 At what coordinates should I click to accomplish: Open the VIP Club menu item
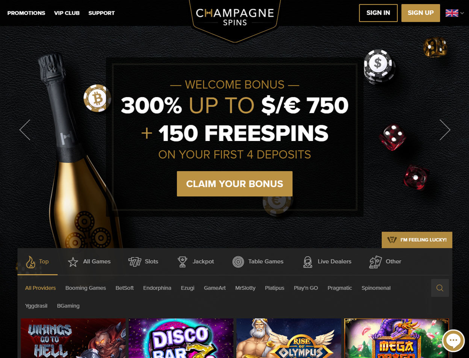67,13
